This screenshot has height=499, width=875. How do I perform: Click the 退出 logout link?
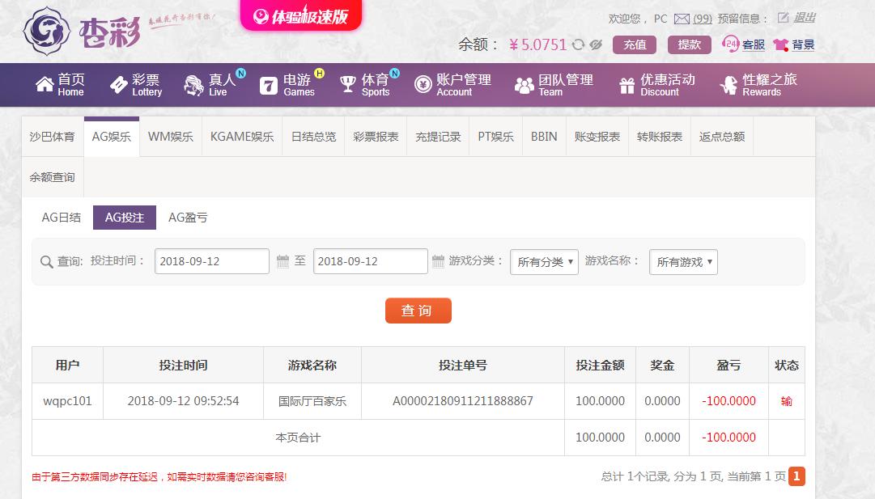tap(805, 18)
